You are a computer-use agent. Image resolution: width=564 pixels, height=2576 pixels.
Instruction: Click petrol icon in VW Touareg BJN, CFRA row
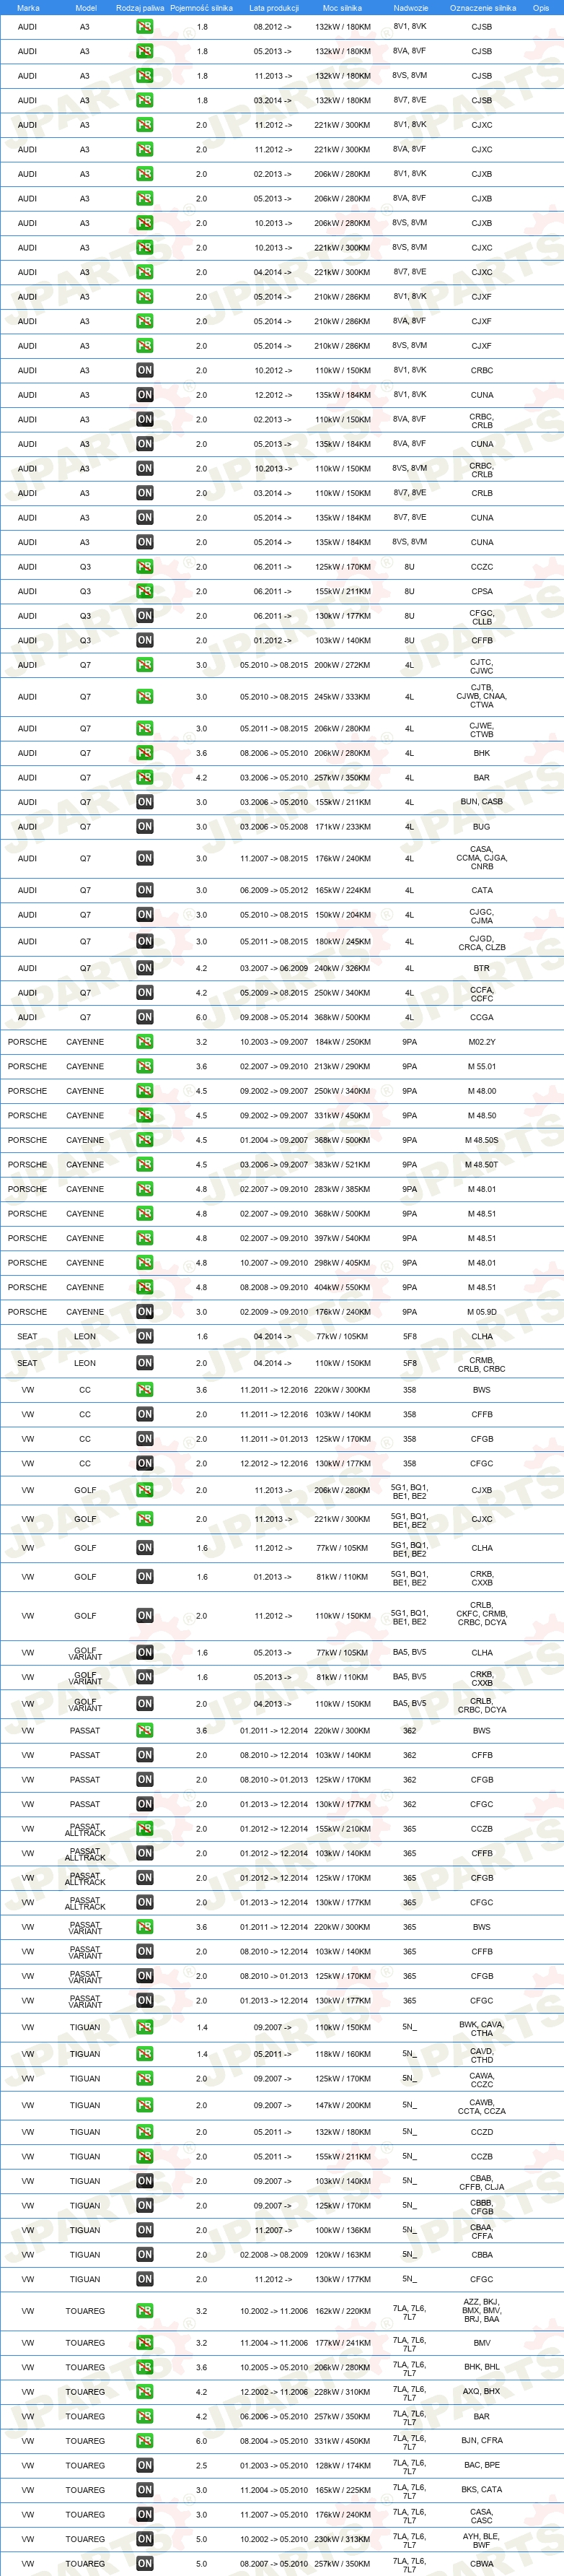(145, 2441)
